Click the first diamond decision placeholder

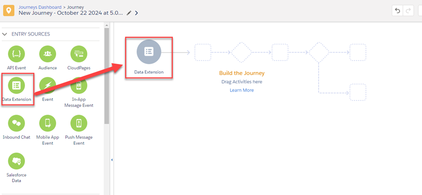241,52
